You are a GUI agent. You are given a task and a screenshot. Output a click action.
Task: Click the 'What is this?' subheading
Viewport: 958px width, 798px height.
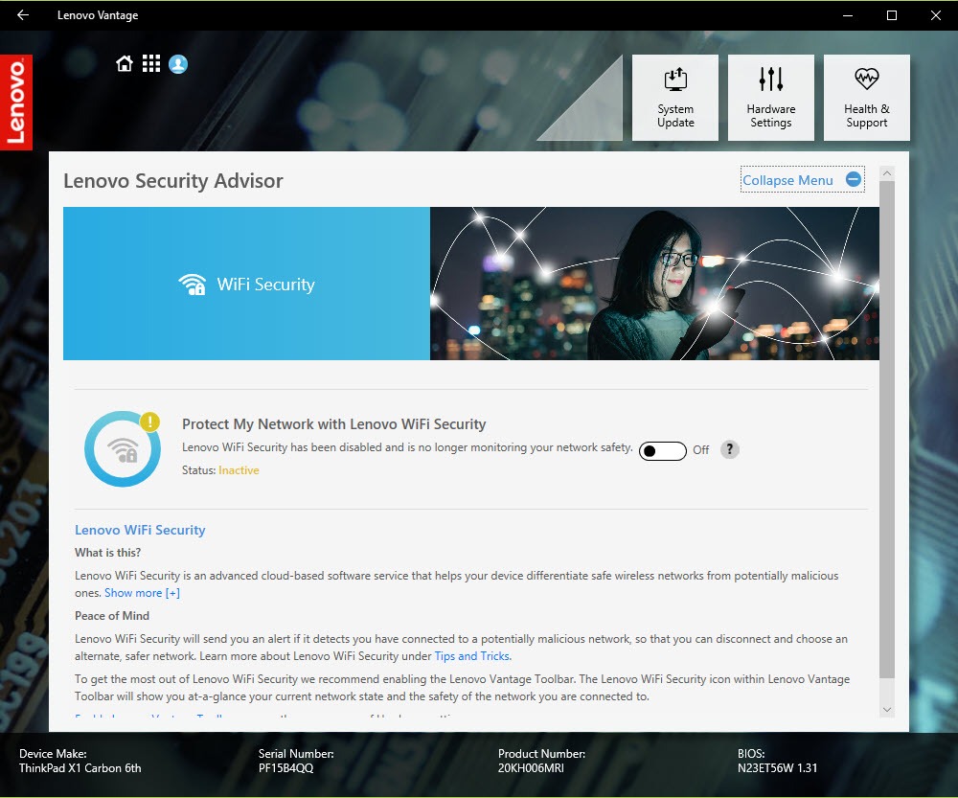pyautogui.click(x=107, y=553)
